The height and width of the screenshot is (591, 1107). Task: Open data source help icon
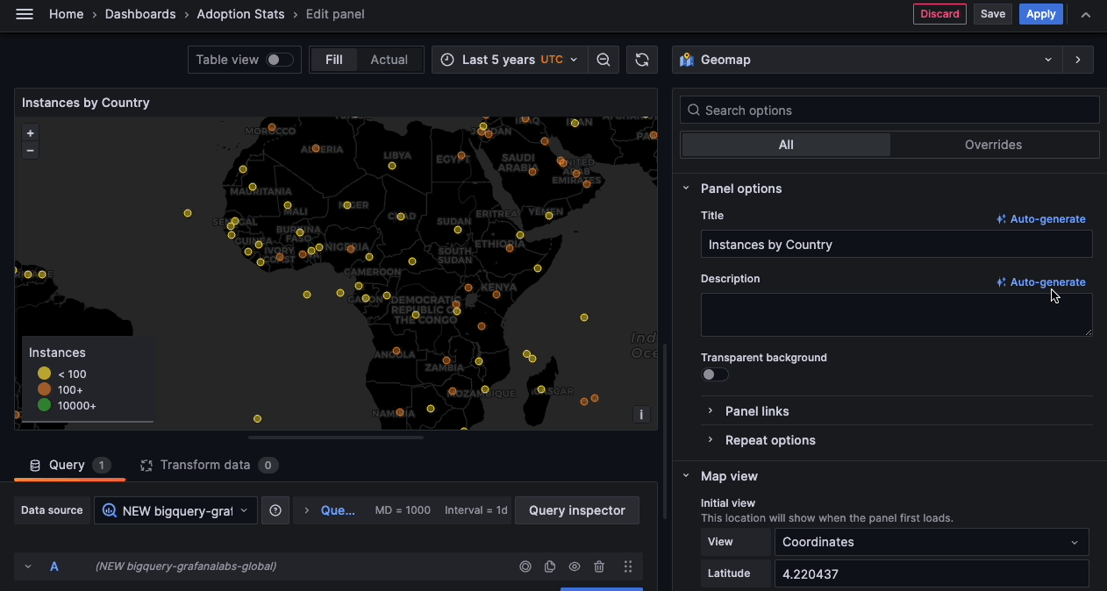click(x=275, y=510)
